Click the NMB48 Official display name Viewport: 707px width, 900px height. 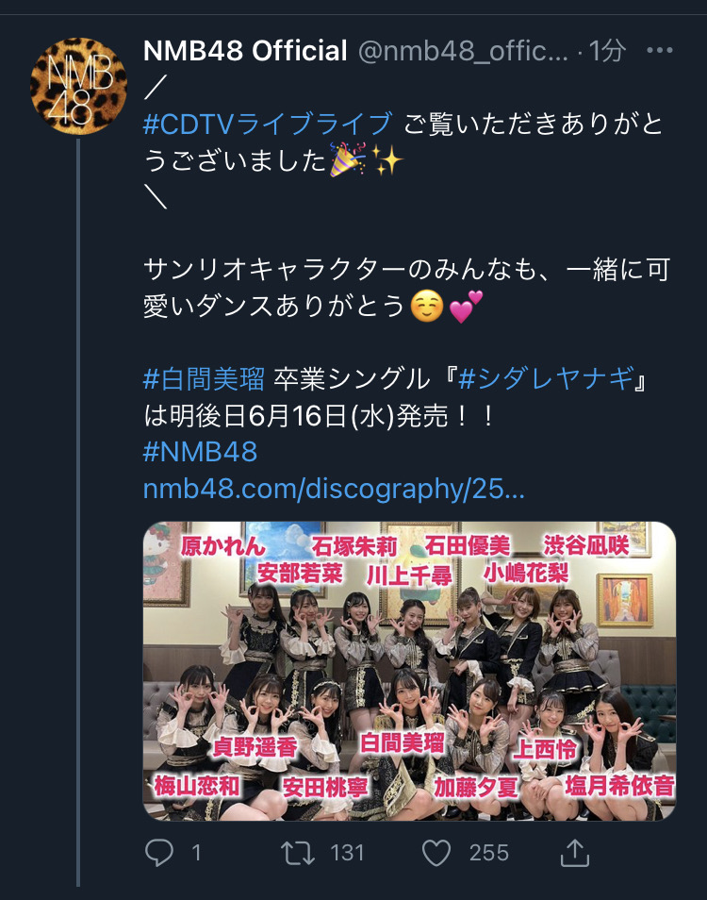pos(245,51)
